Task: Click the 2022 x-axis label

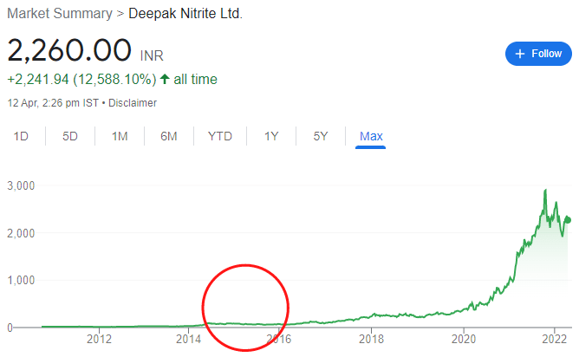Action: point(554,339)
